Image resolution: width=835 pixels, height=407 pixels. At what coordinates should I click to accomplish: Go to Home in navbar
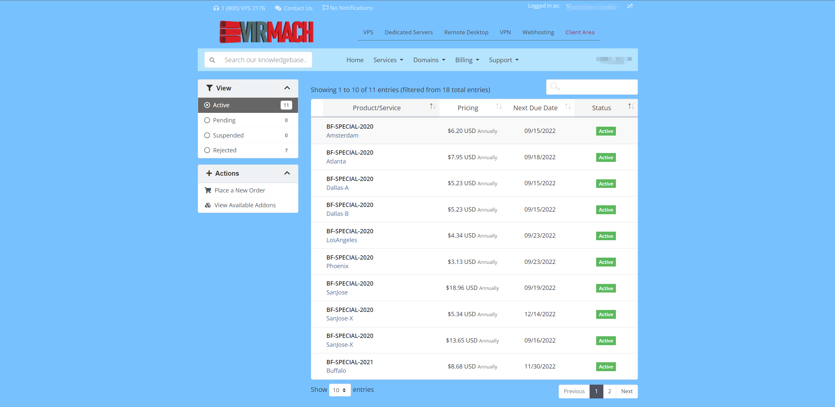[355, 60]
